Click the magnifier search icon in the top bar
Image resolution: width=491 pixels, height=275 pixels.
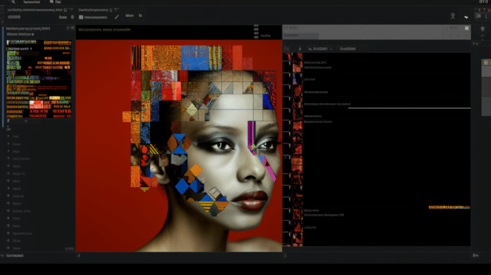pyautogui.click(x=13, y=2)
